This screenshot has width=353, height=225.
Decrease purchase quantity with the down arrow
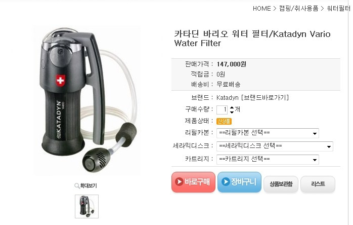pos(232,112)
